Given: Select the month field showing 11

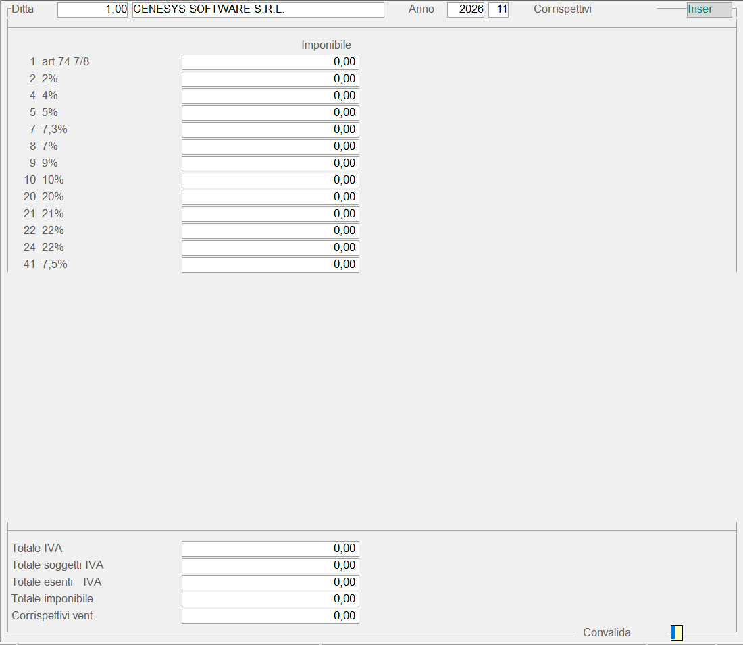Looking at the screenshot, I should point(498,9).
